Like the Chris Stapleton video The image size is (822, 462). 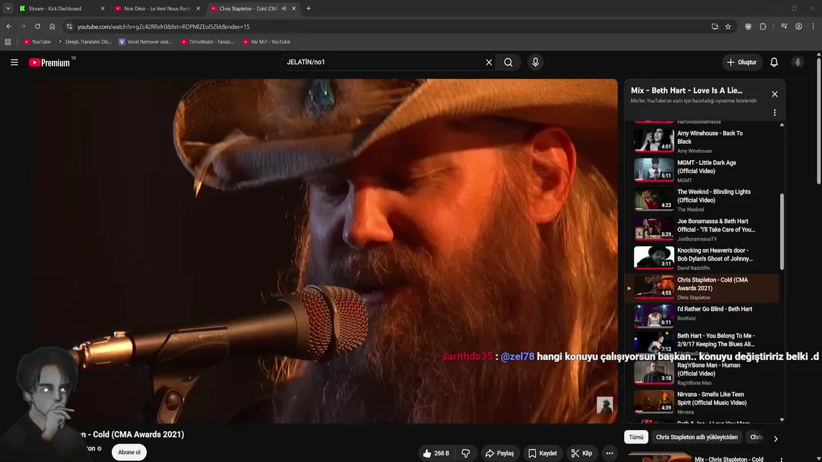(435, 453)
